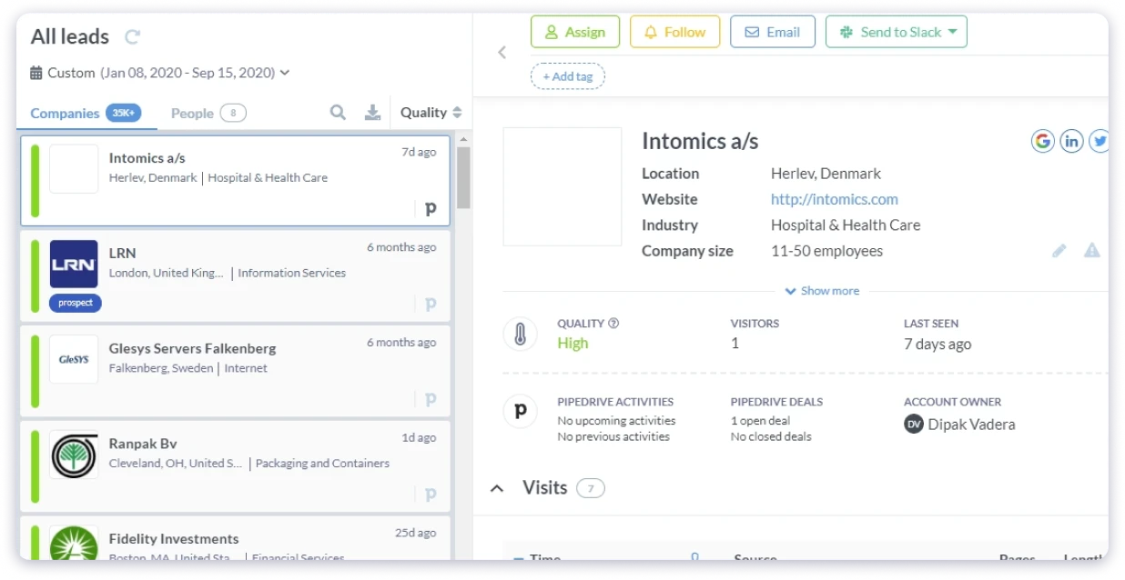The image size is (1125, 580).
Task: Click the leads list scrollbar thumb
Action: [x=463, y=177]
